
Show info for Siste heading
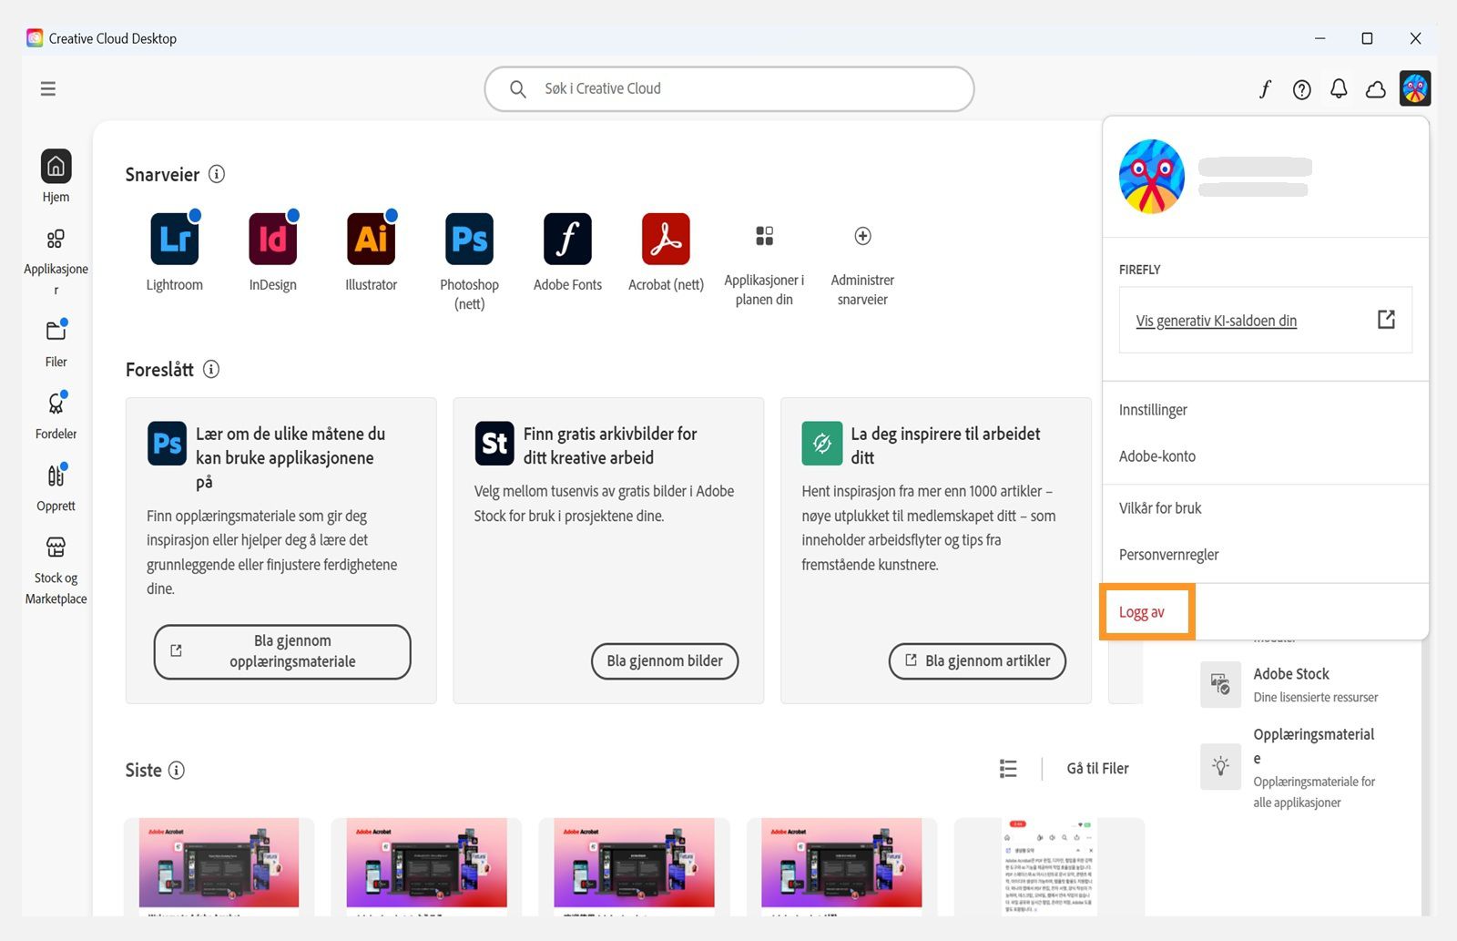coord(177,770)
